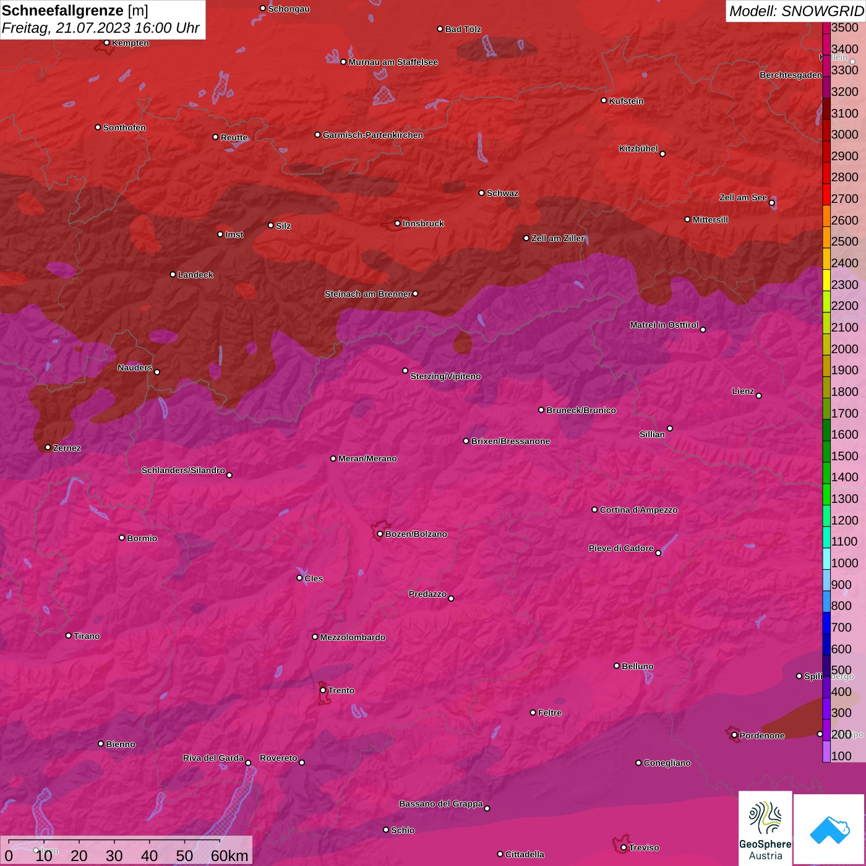Select the Bozen/Bolzano city marker
866x866 pixels.
pyautogui.click(x=380, y=534)
